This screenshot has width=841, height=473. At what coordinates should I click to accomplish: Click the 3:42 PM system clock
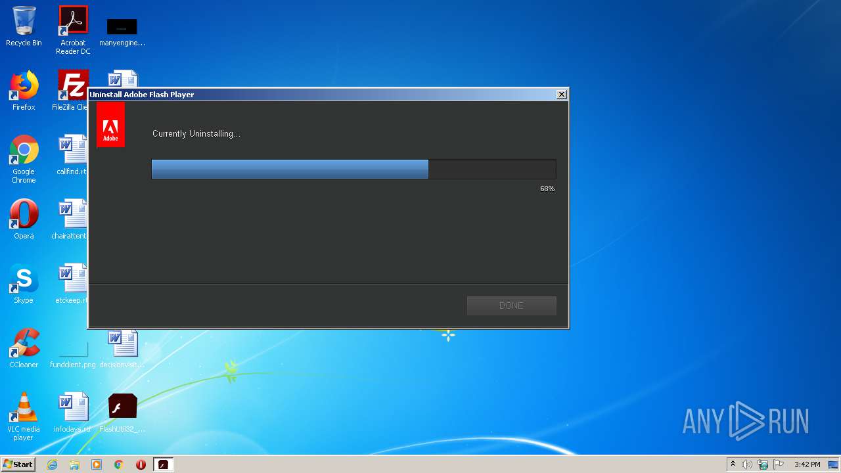[x=807, y=464]
